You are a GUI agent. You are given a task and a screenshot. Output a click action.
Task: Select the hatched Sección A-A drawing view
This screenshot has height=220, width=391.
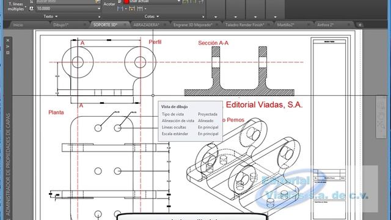[239, 71]
